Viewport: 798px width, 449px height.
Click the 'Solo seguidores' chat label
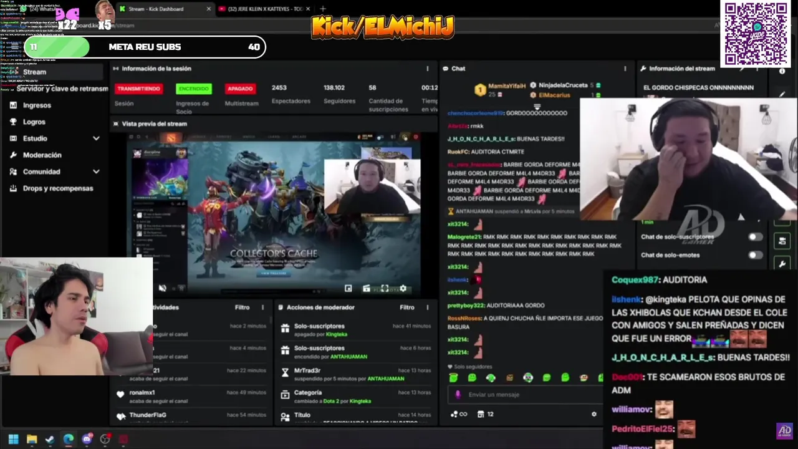(473, 367)
